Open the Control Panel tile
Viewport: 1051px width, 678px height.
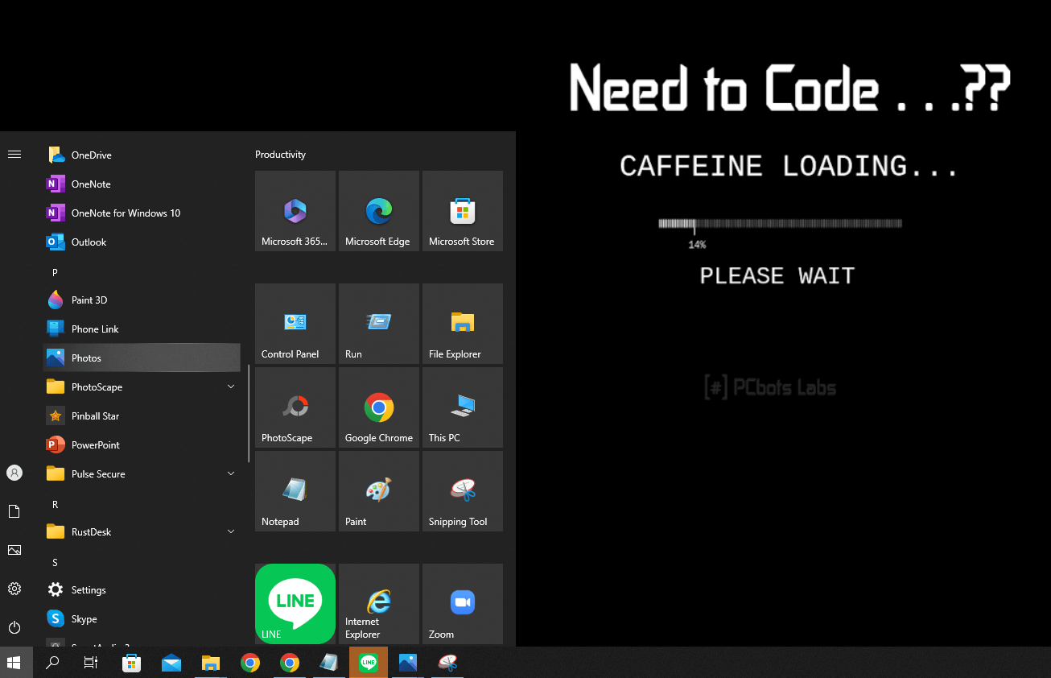(295, 324)
